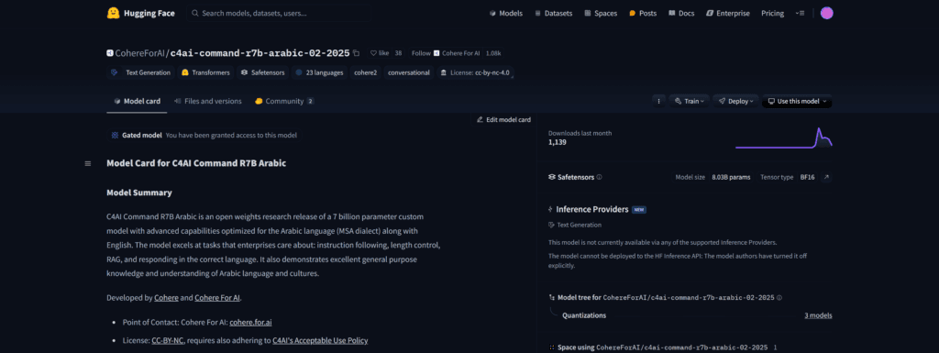The image size is (939, 353).
Task: Select the Transformers tag
Action: tap(205, 72)
